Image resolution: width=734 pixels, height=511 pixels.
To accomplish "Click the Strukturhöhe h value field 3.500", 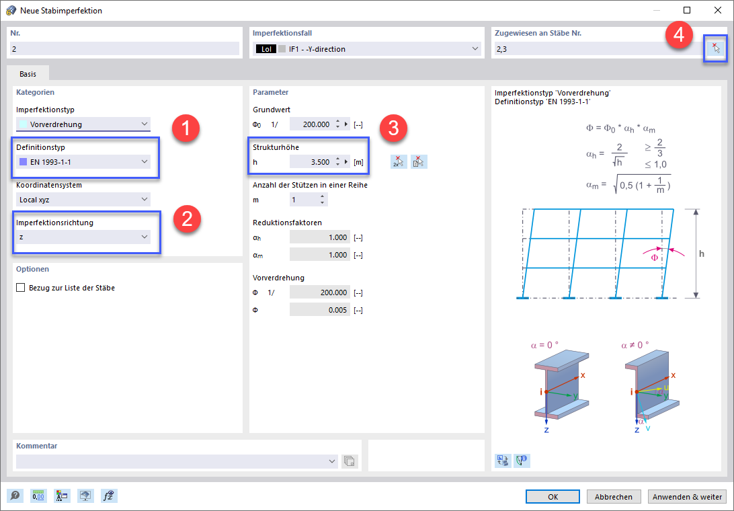I will tap(311, 162).
